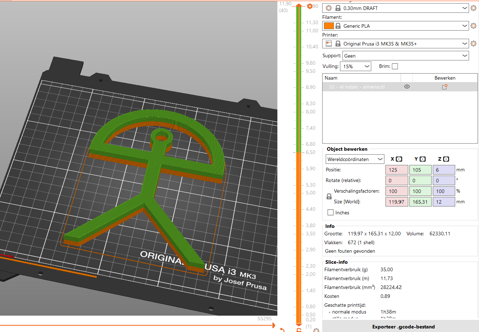Click the undo arrow icon below viewport
Viewport: 479px width, 332px height.
tap(282, 330)
